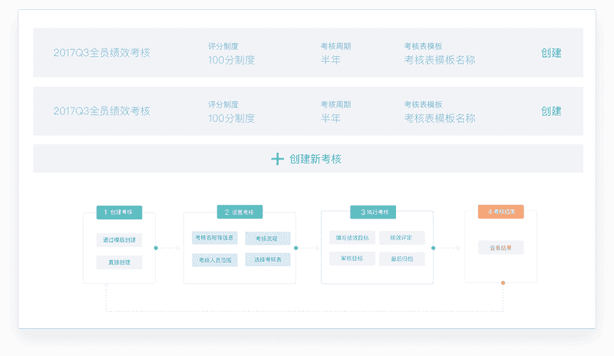Image resolution: width=614 pixels, height=356 pixels.
Task: Click 最后归档 step
Action: (x=401, y=259)
